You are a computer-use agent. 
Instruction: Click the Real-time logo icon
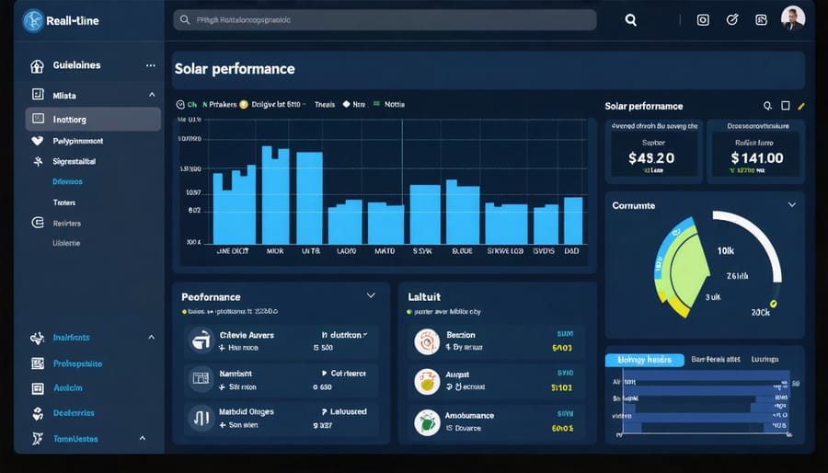[33, 20]
